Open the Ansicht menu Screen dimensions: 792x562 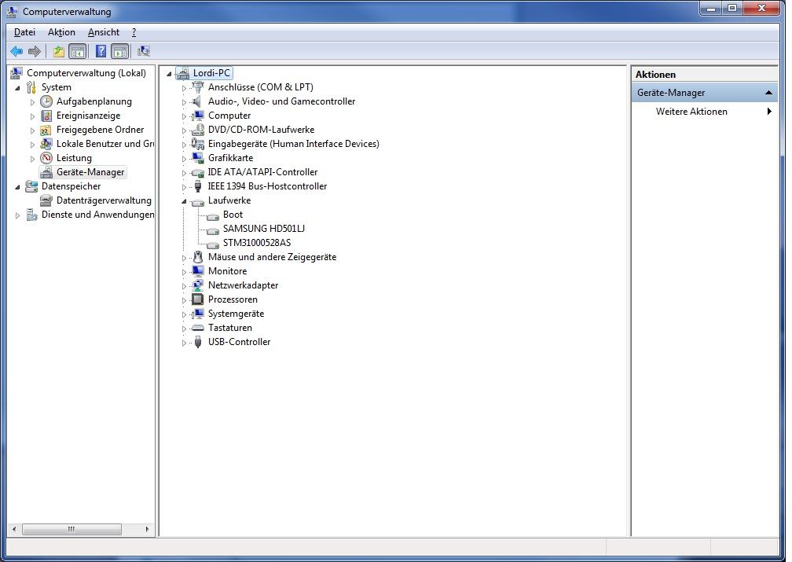click(104, 32)
